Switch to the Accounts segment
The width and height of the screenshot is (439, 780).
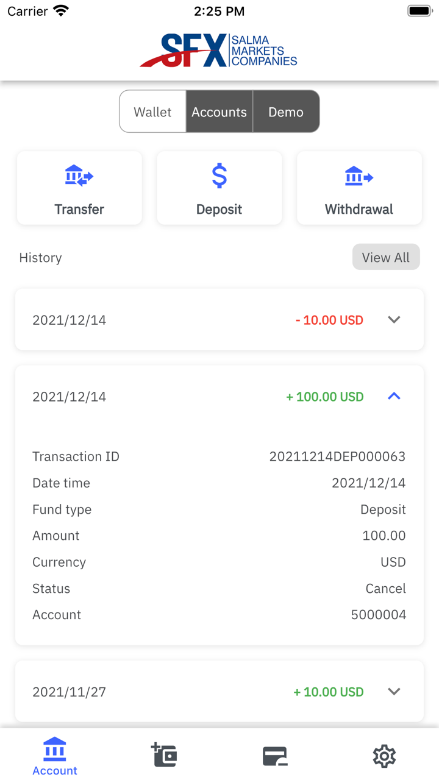coord(220,112)
